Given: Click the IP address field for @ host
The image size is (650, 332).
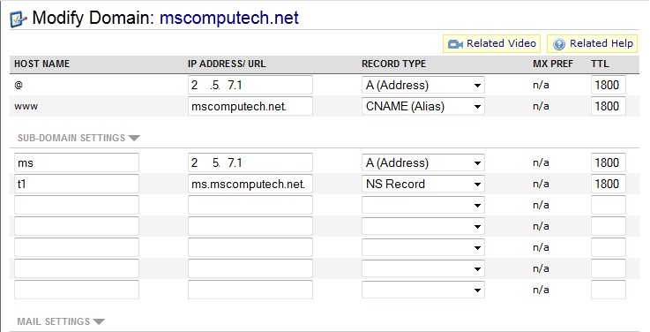Looking at the screenshot, I should pos(250,85).
